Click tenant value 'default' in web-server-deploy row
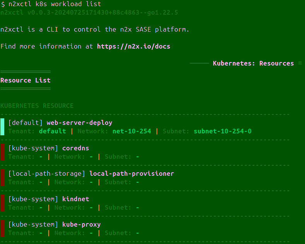This screenshot has height=244, width=305. click(52, 131)
